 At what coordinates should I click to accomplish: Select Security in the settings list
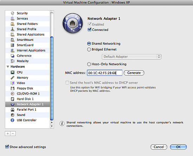[x=28, y=13]
